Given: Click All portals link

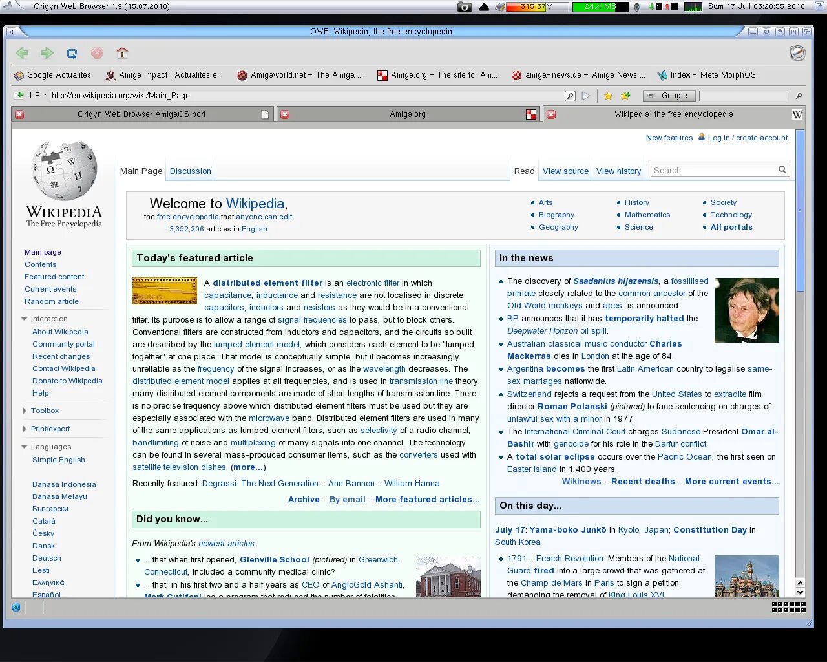Looking at the screenshot, I should [731, 227].
